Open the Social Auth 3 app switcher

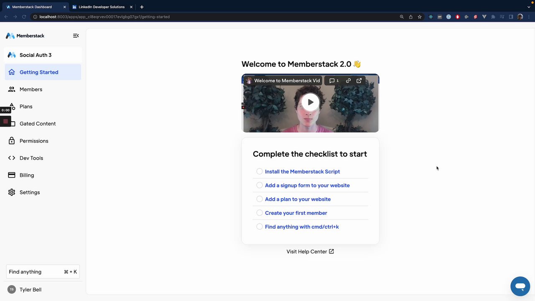43,55
